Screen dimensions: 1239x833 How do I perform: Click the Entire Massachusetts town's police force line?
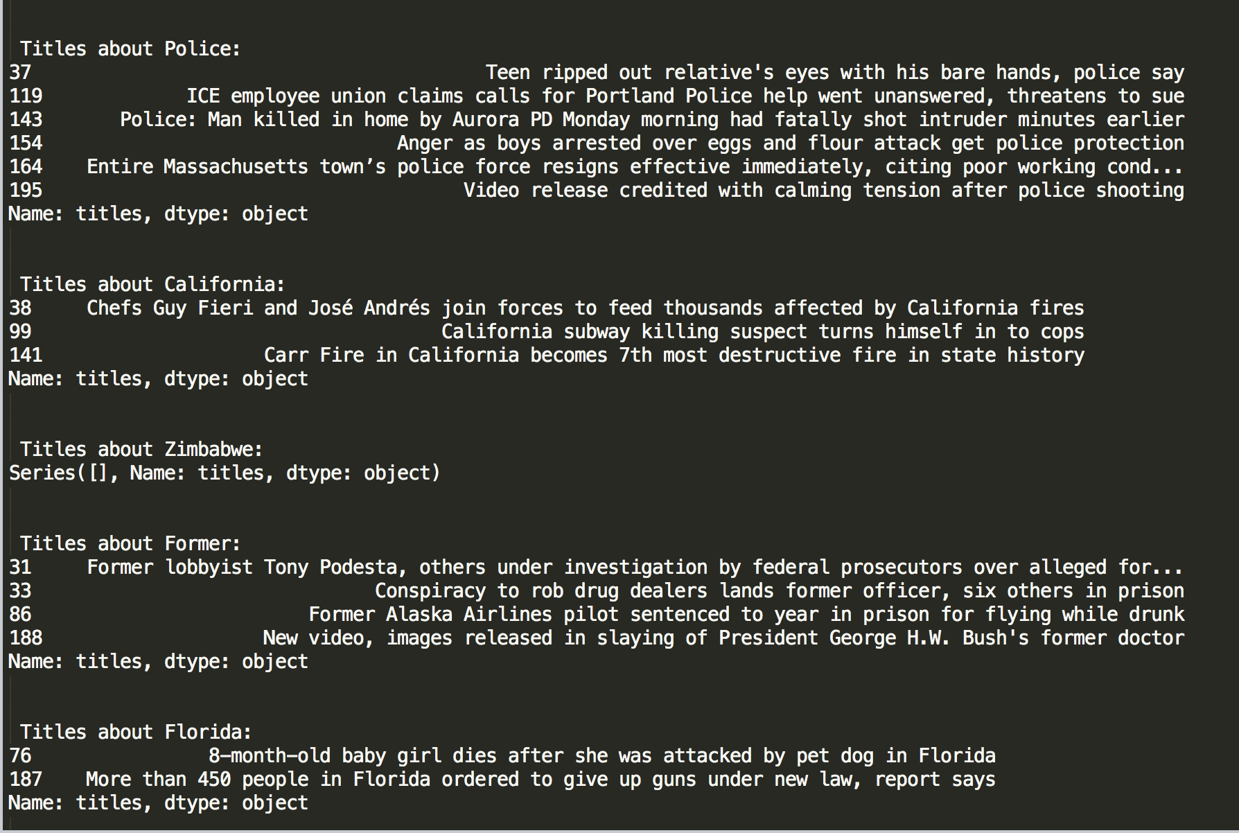pyautogui.click(x=635, y=167)
